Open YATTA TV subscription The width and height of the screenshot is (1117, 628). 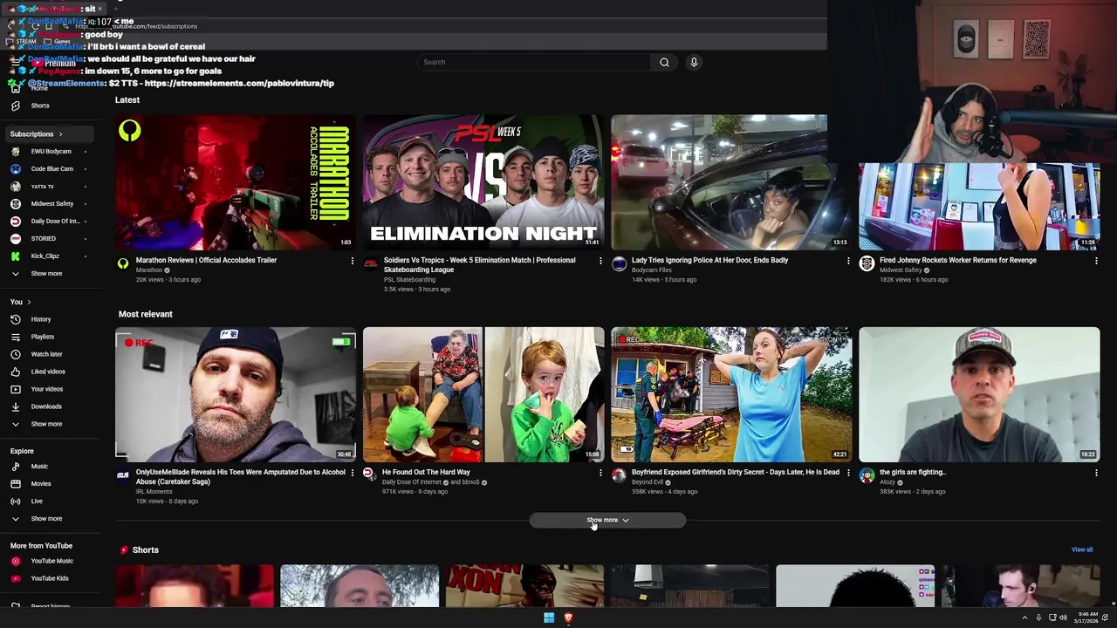(x=42, y=186)
